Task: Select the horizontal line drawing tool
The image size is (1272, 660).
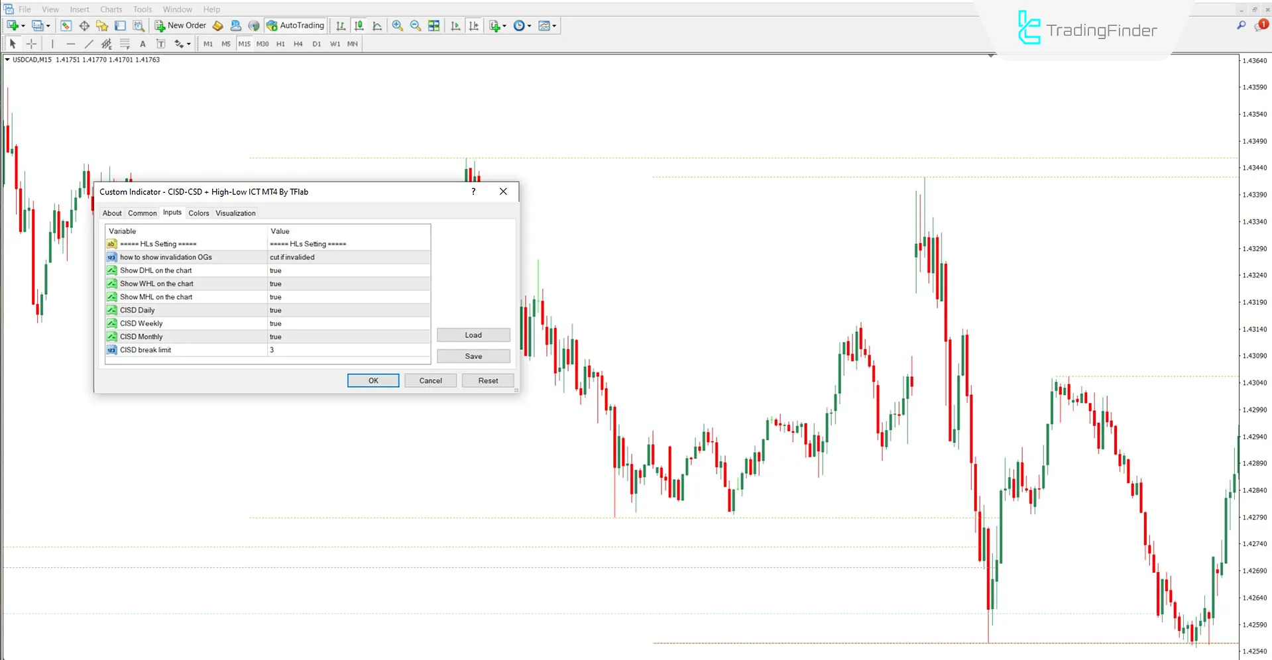Action: point(71,44)
